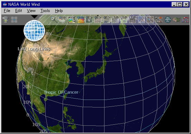Image resolution: width=191 pixels, height=134 pixels.
Task: Click the green and red map blob icon
Action: (x=176, y=20)
